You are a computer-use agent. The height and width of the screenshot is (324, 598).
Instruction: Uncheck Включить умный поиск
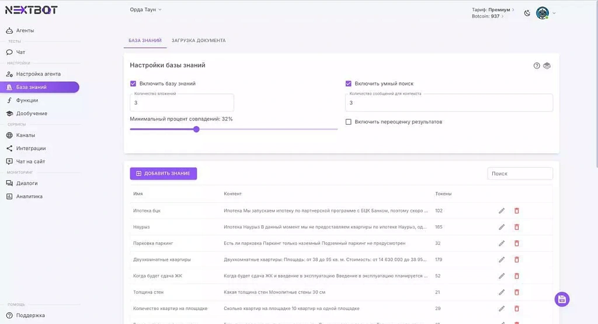click(349, 84)
